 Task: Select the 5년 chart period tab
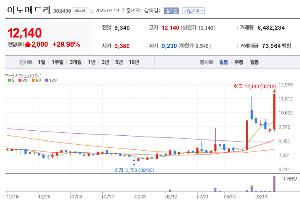pyautogui.click(x=119, y=62)
